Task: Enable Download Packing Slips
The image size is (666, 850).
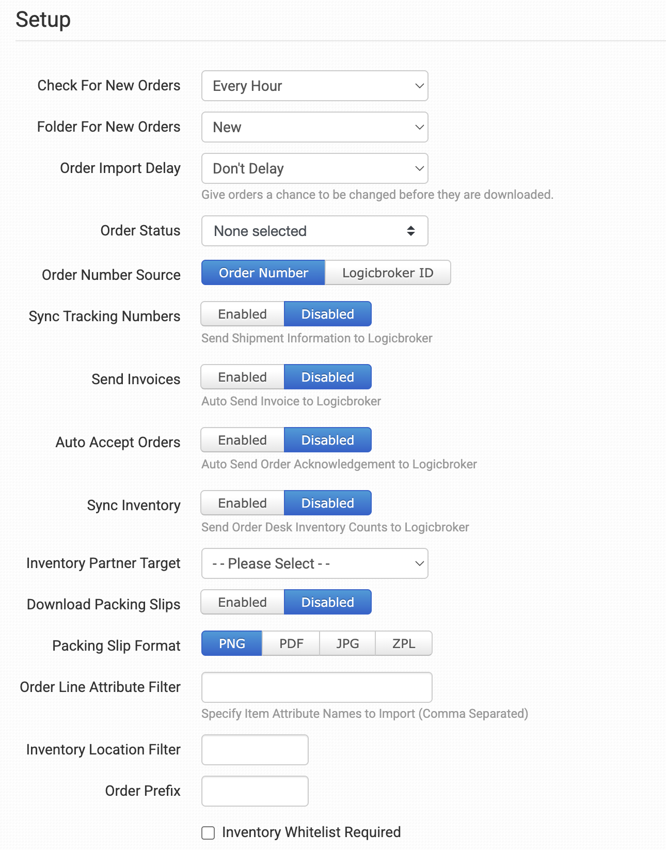Action: [x=242, y=602]
